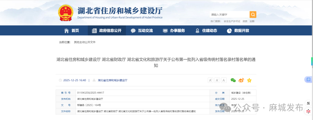Focus the 请输入关键字 search field
Image resolution: width=313 pixels, height=120 pixels.
(230, 14)
